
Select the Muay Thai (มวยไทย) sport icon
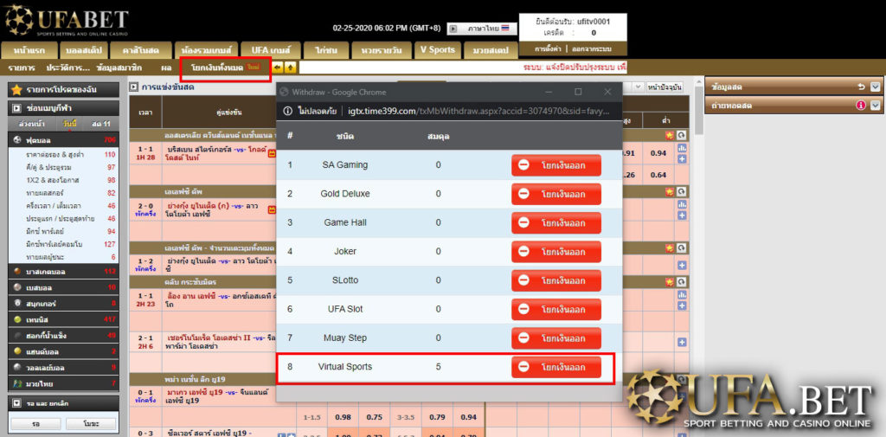(18, 384)
